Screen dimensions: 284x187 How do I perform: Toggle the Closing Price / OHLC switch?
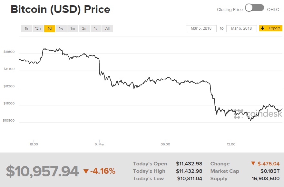tap(254, 8)
